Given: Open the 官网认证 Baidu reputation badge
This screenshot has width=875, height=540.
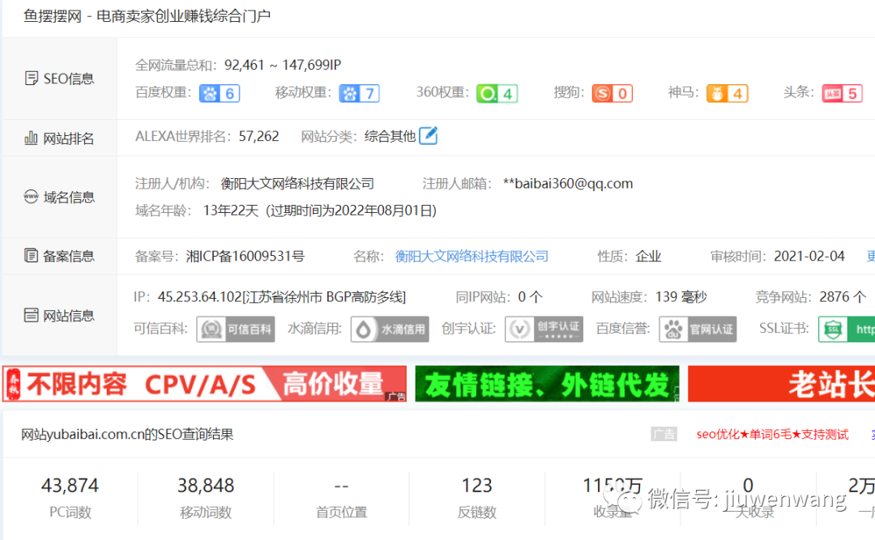Looking at the screenshot, I should click(x=698, y=330).
